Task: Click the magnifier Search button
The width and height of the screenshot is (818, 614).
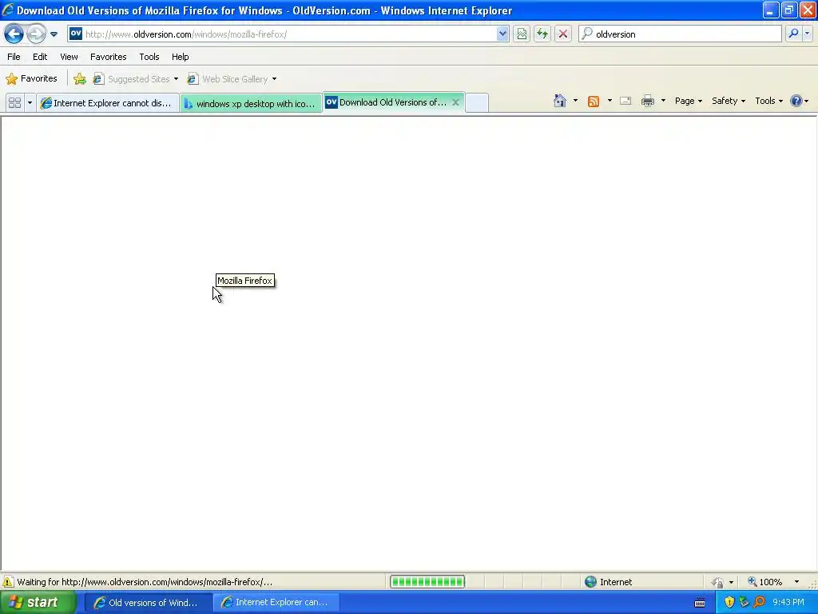Action: pos(793,34)
